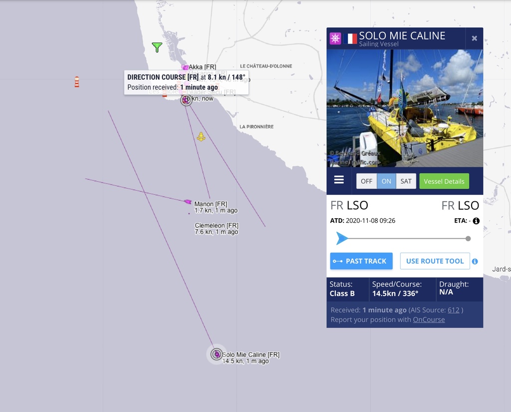Image resolution: width=511 pixels, height=412 pixels.
Task: Open the OnCourse link
Action: [x=429, y=319]
